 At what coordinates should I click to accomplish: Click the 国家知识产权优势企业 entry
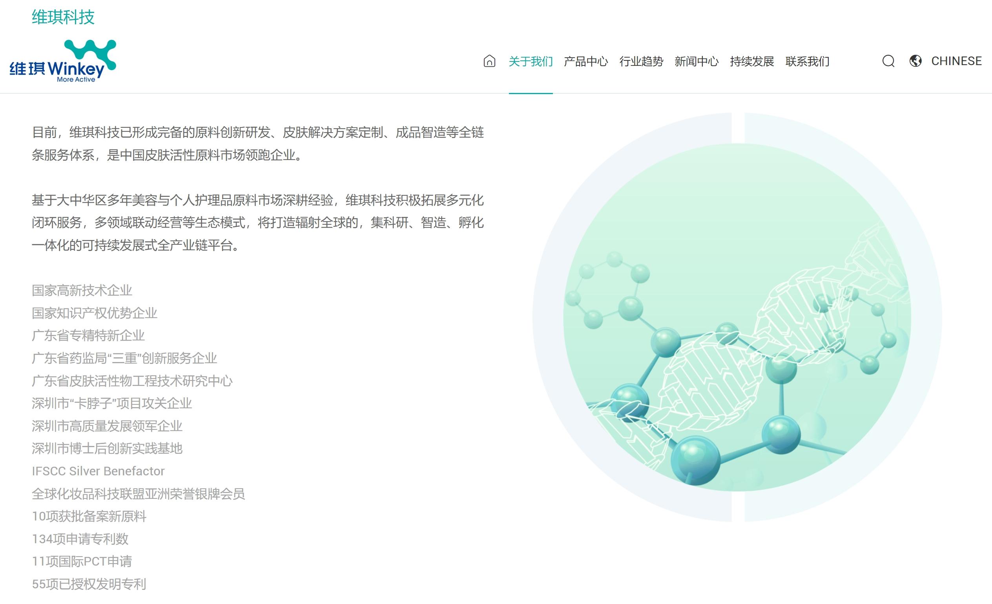[95, 313]
